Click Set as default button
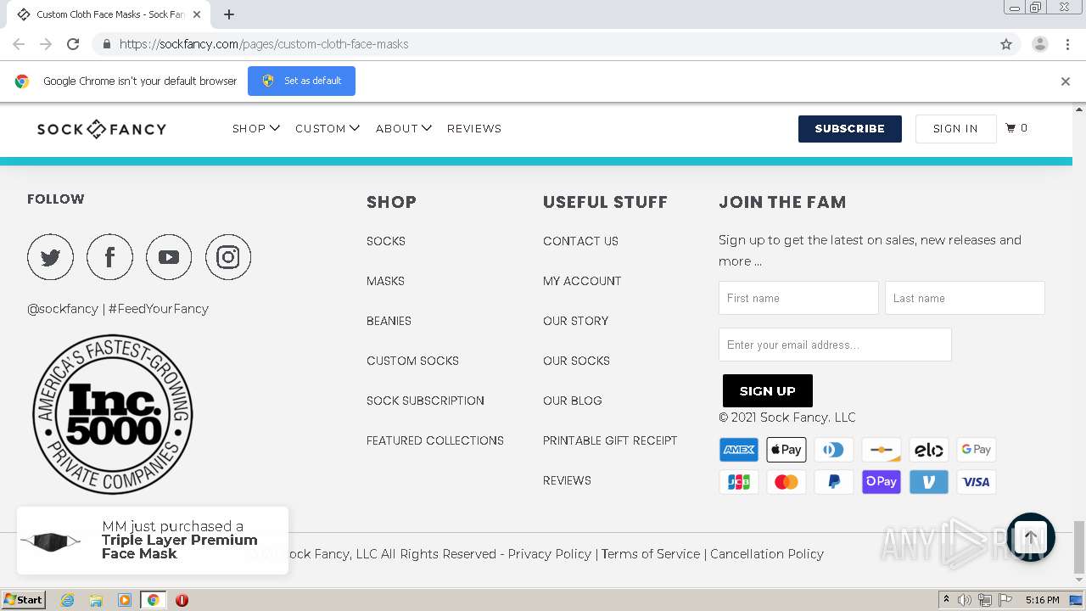The image size is (1086, 611). click(x=301, y=81)
